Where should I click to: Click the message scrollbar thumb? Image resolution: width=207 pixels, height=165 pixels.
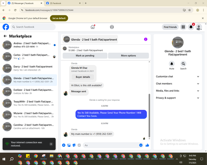click(x=149, y=115)
